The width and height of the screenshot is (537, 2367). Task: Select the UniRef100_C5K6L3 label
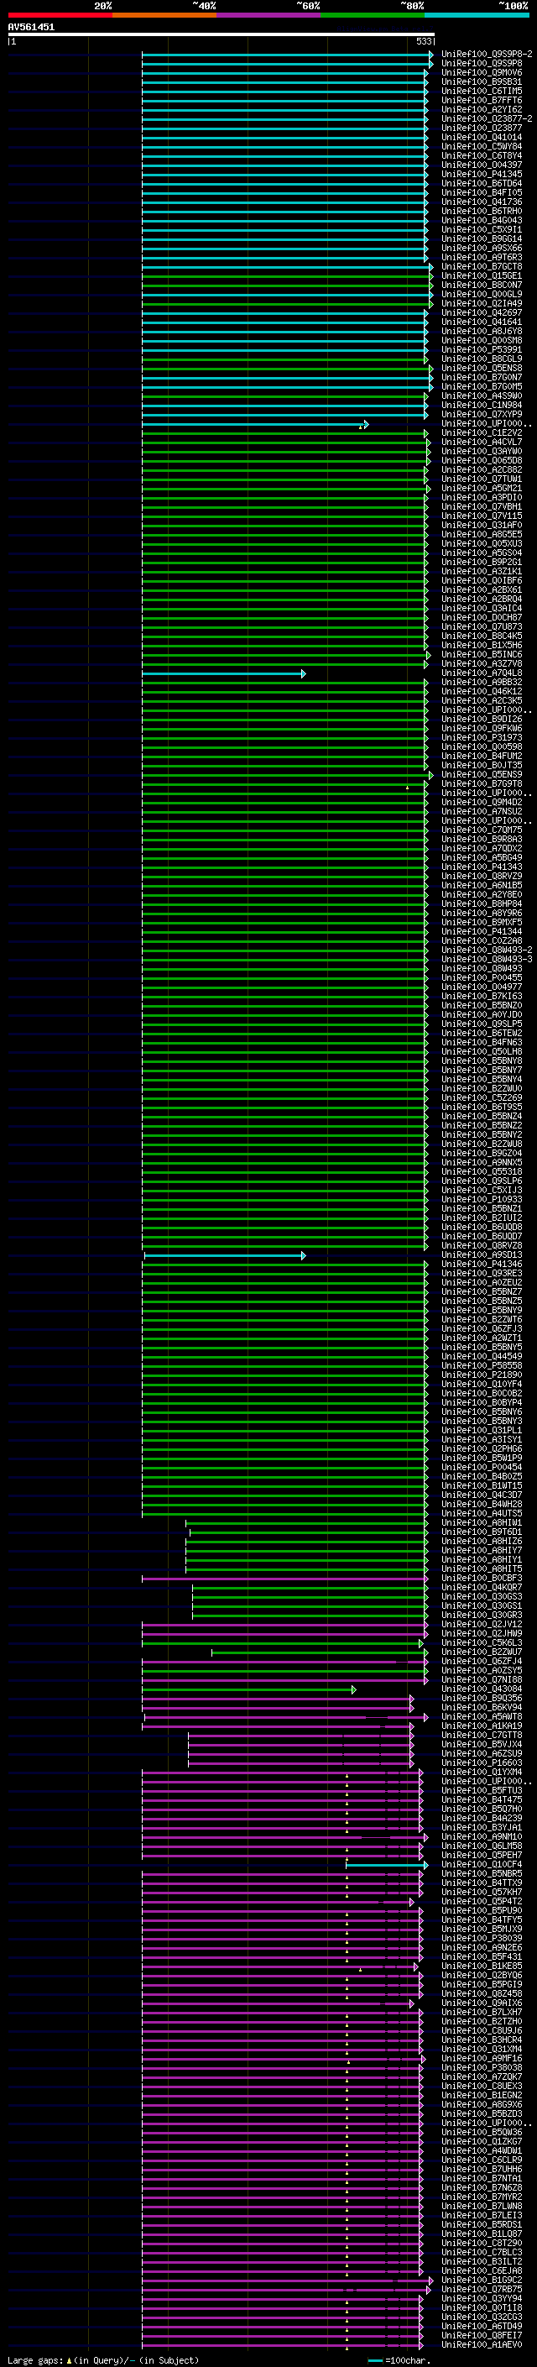(x=482, y=1643)
